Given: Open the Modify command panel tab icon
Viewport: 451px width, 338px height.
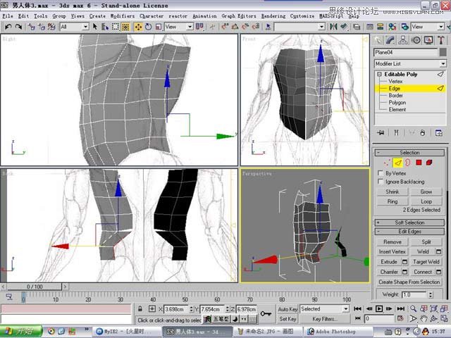Looking at the screenshot, I should (x=390, y=40).
